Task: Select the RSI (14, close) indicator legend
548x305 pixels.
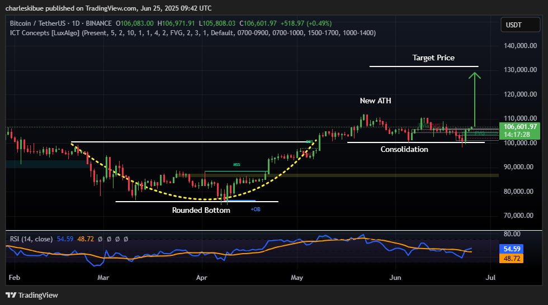Action: pos(31,239)
